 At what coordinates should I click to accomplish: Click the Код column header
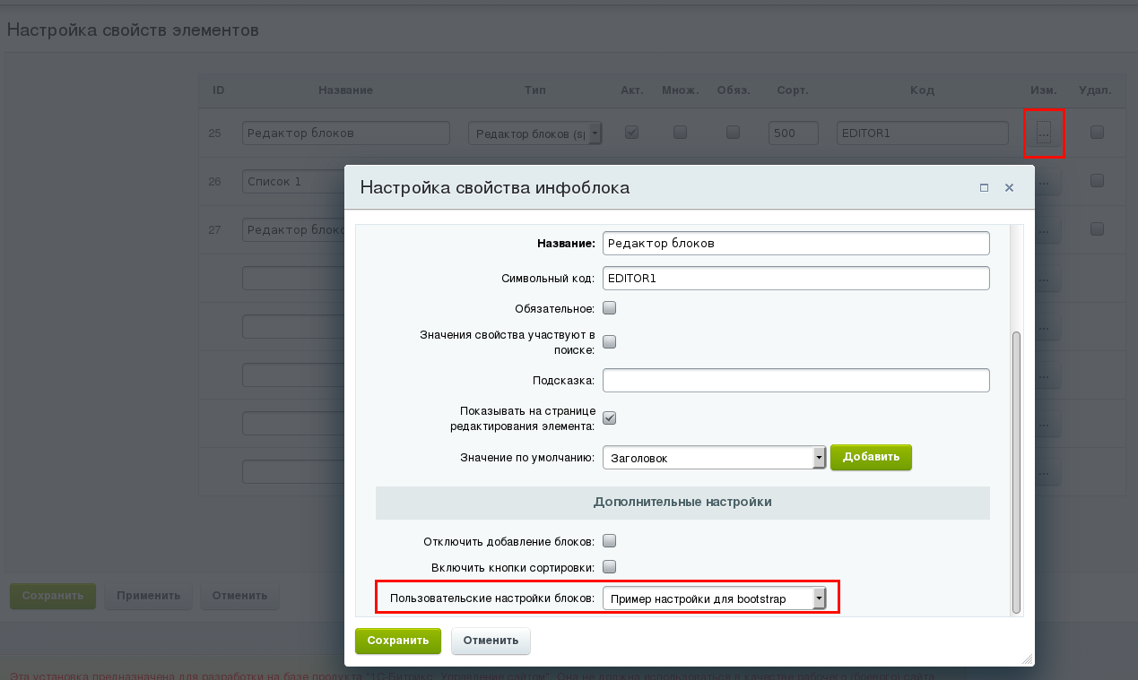(x=922, y=90)
